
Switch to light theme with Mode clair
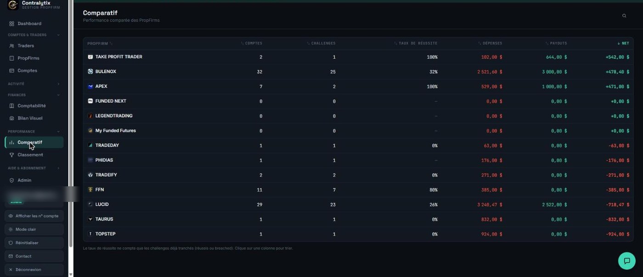pos(34,229)
